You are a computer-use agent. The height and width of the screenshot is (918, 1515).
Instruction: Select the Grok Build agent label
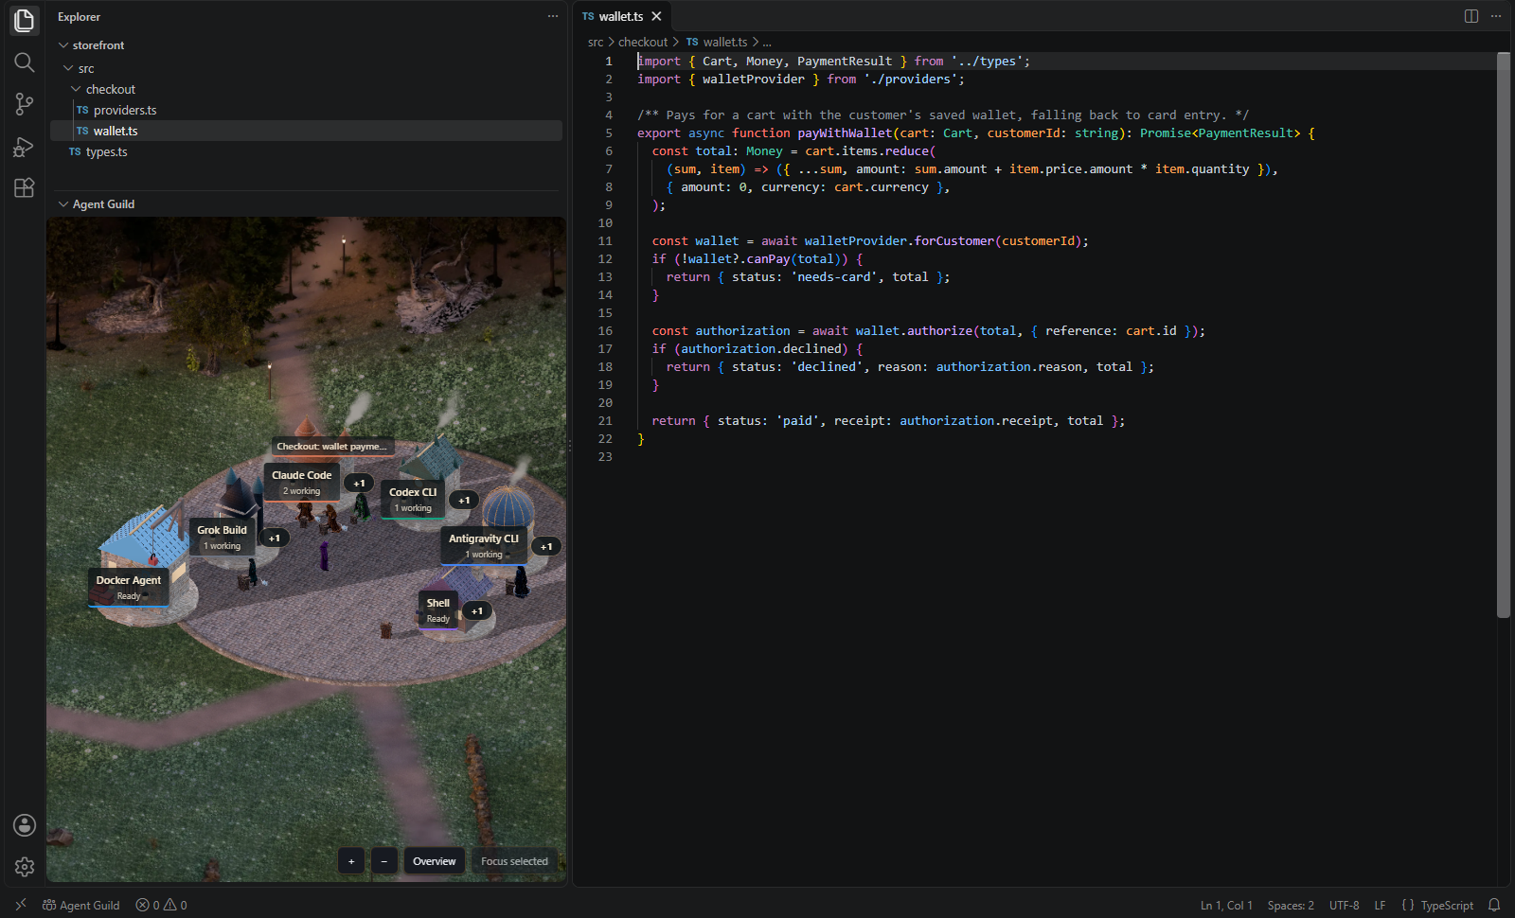tap(222, 537)
